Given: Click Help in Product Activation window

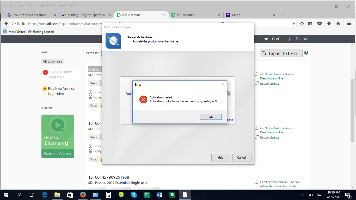Looking at the screenshot, I should tap(221, 158).
